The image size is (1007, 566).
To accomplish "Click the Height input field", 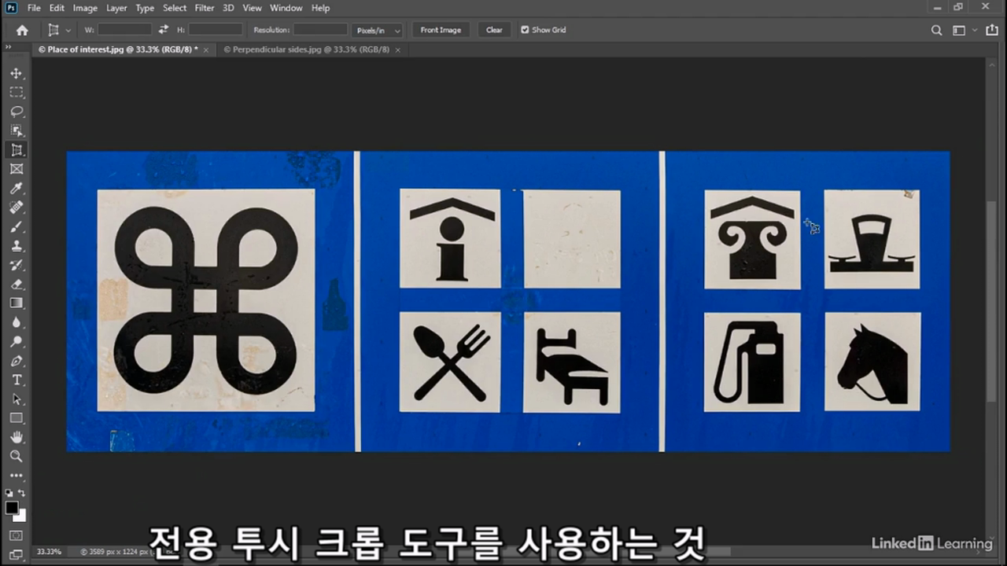I will click(x=215, y=30).
